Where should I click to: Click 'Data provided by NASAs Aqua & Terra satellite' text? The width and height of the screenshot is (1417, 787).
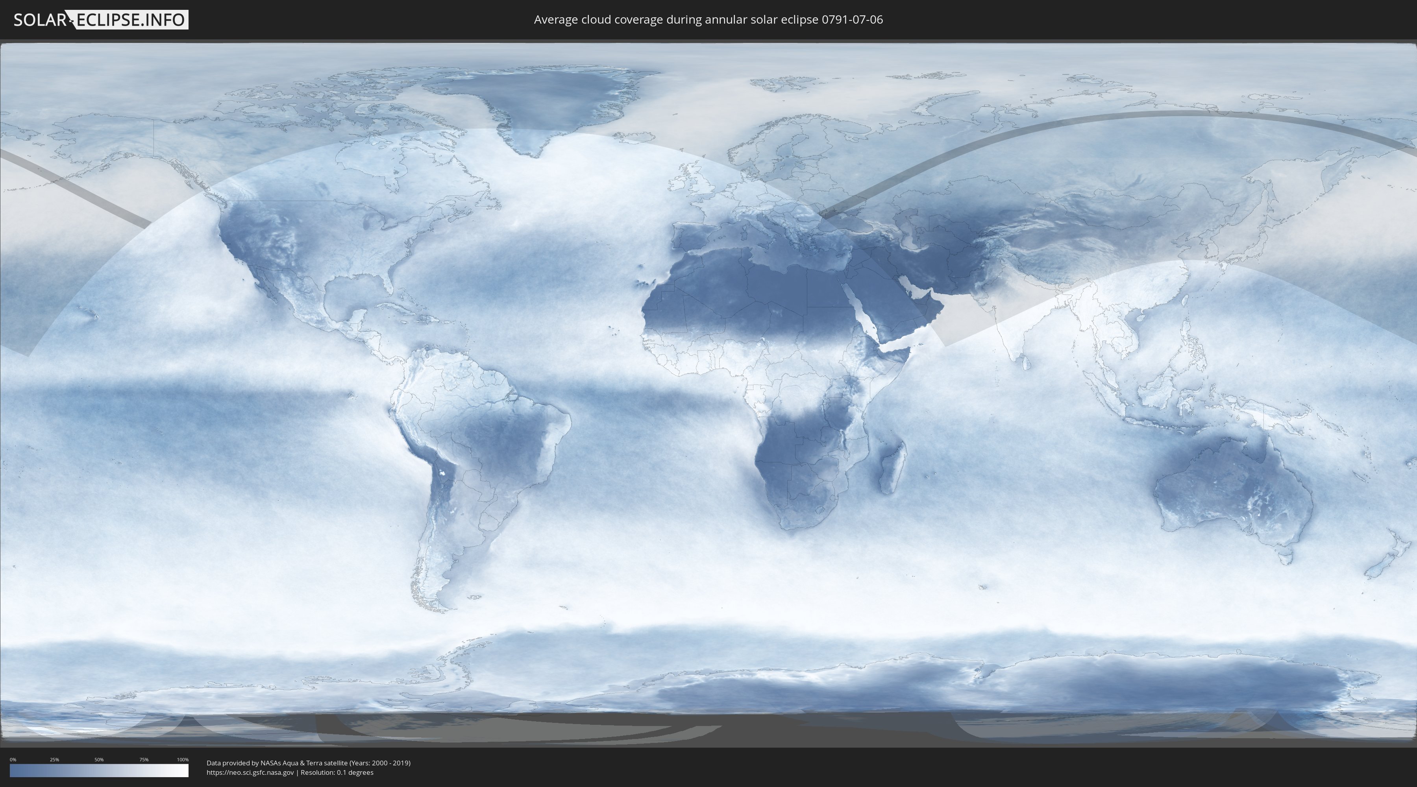click(x=277, y=763)
